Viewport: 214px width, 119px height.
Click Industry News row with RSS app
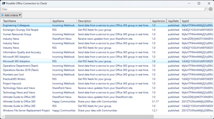[107, 48]
